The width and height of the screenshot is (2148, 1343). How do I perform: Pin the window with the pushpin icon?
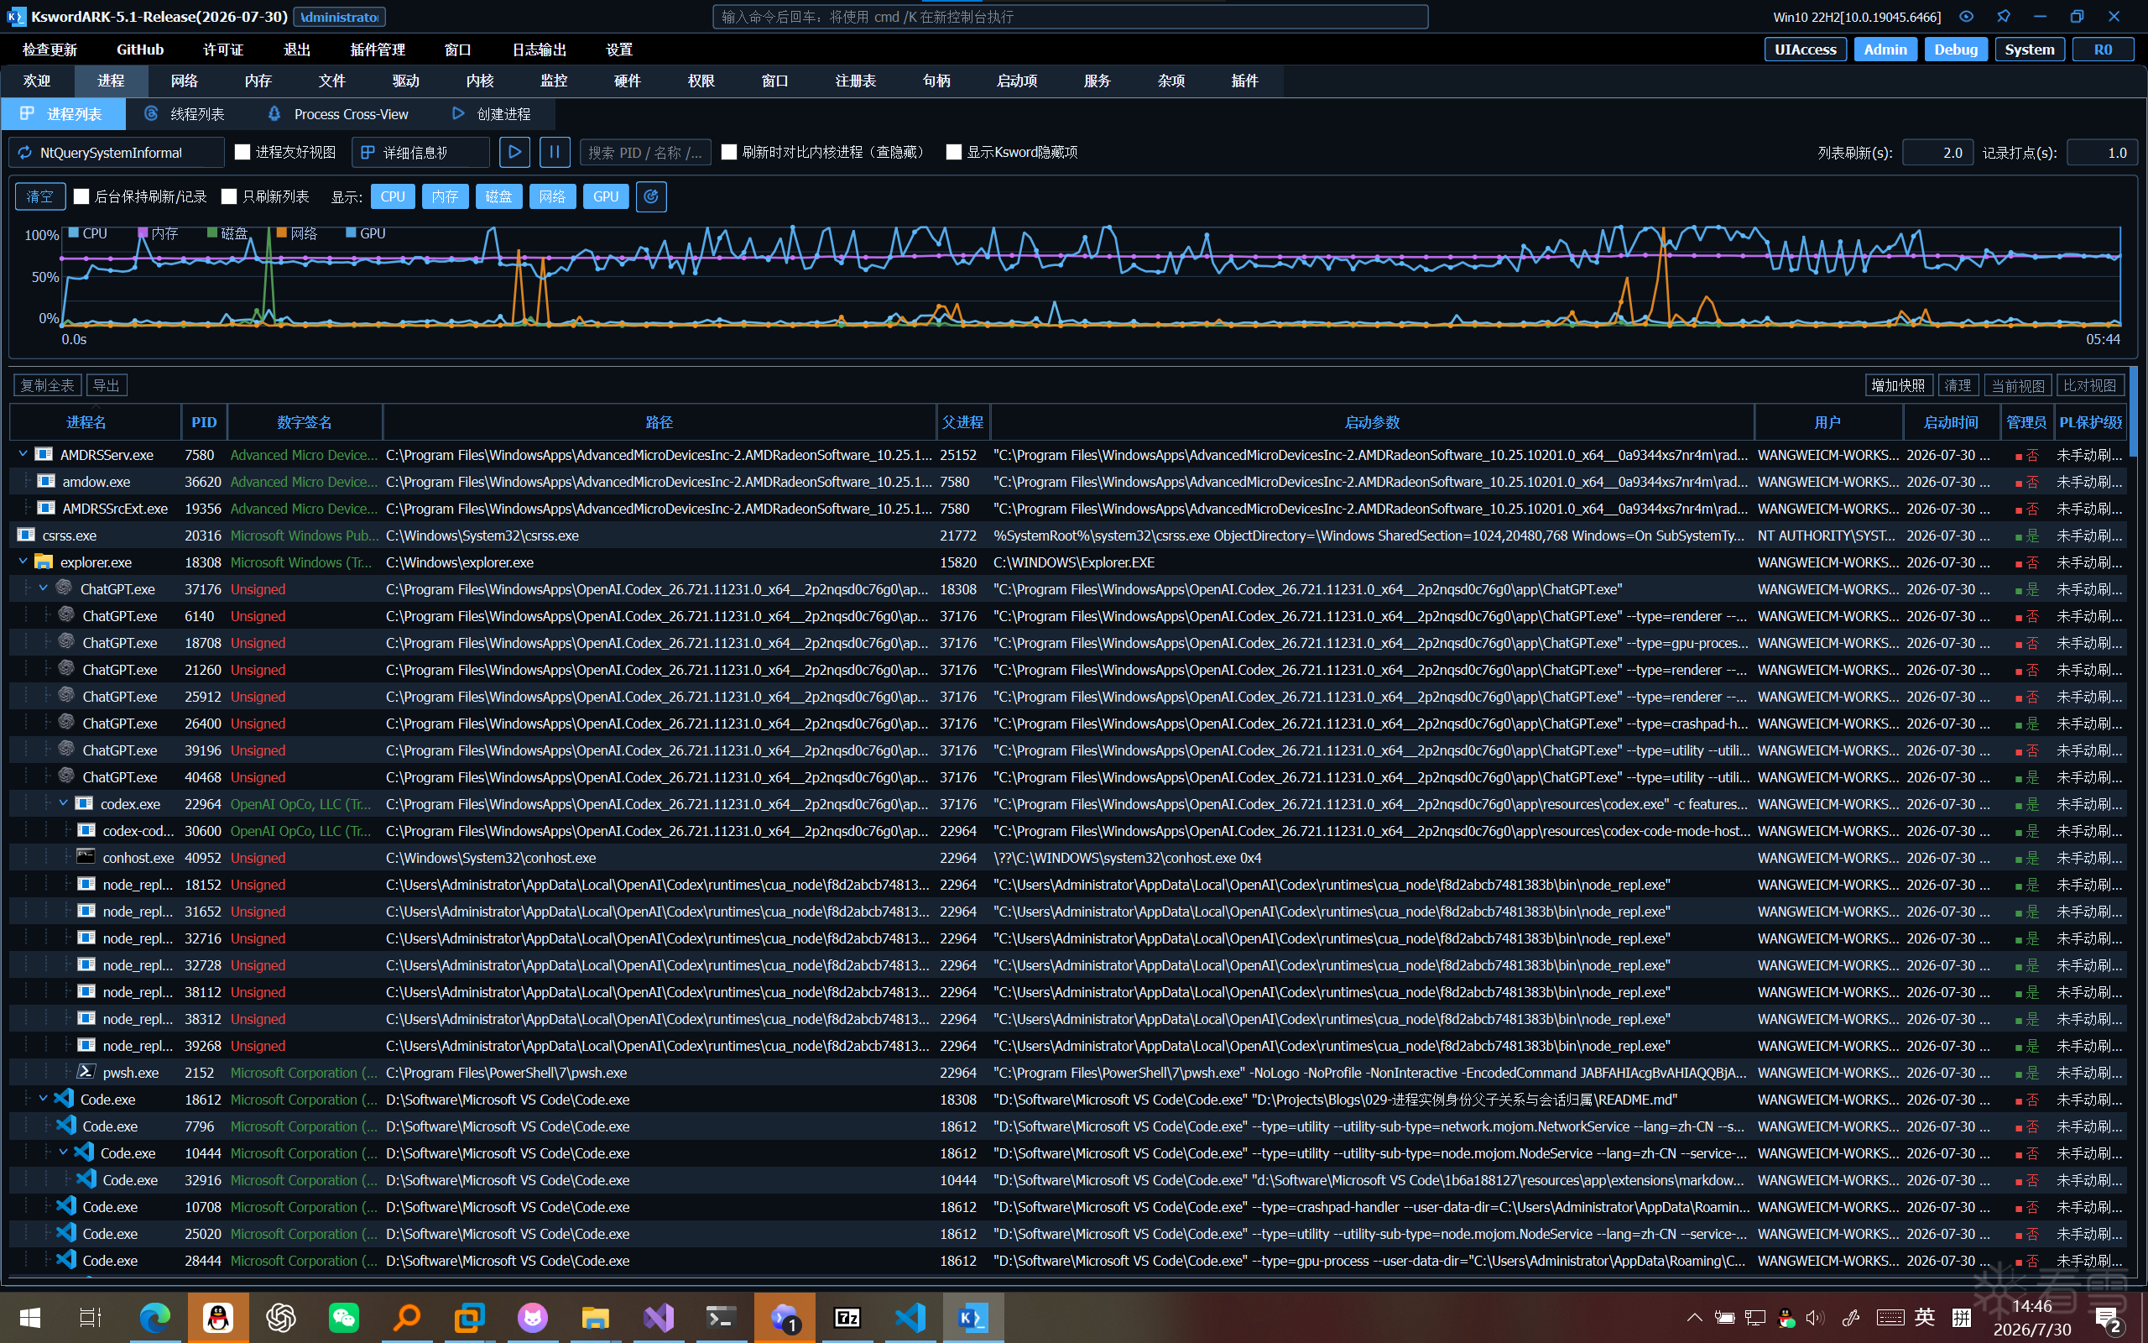[2005, 17]
